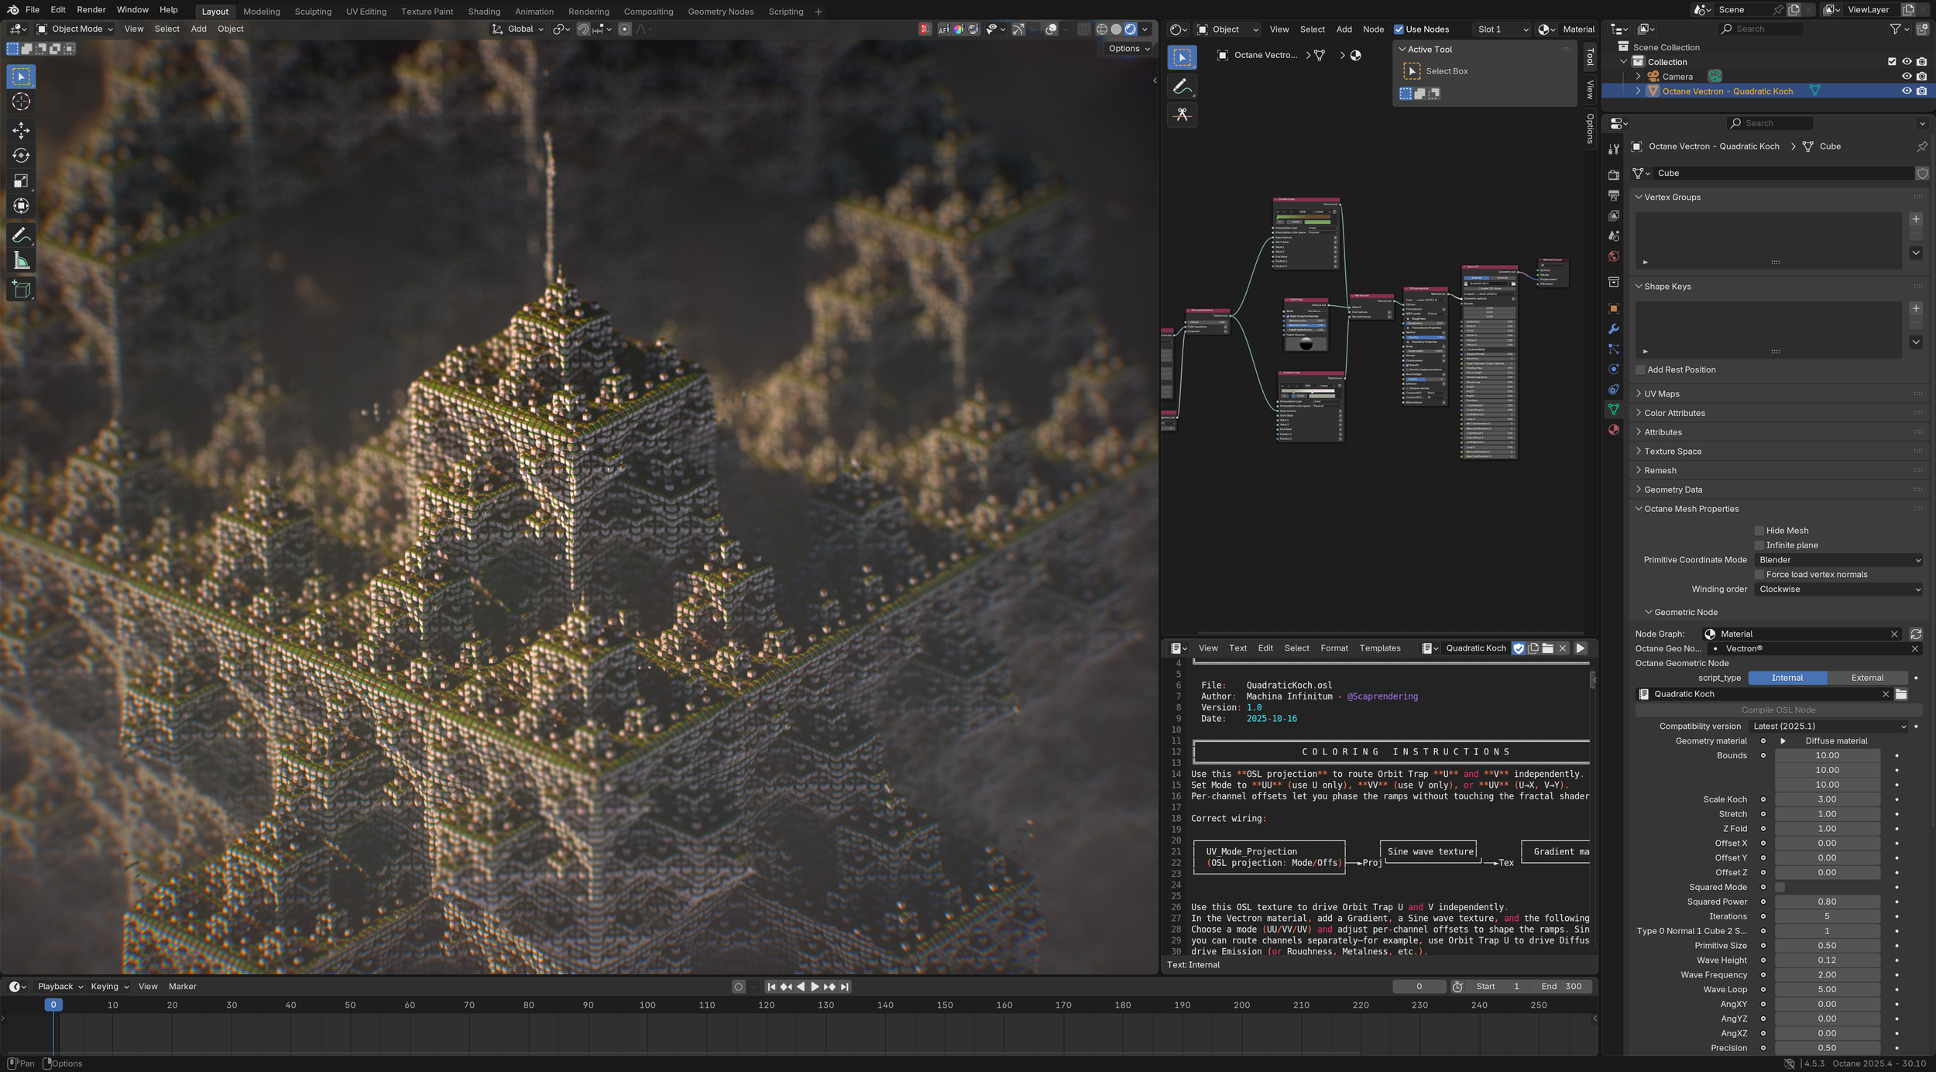Image resolution: width=1936 pixels, height=1072 pixels.
Task: Run script in text editor header
Action: coord(1581,648)
